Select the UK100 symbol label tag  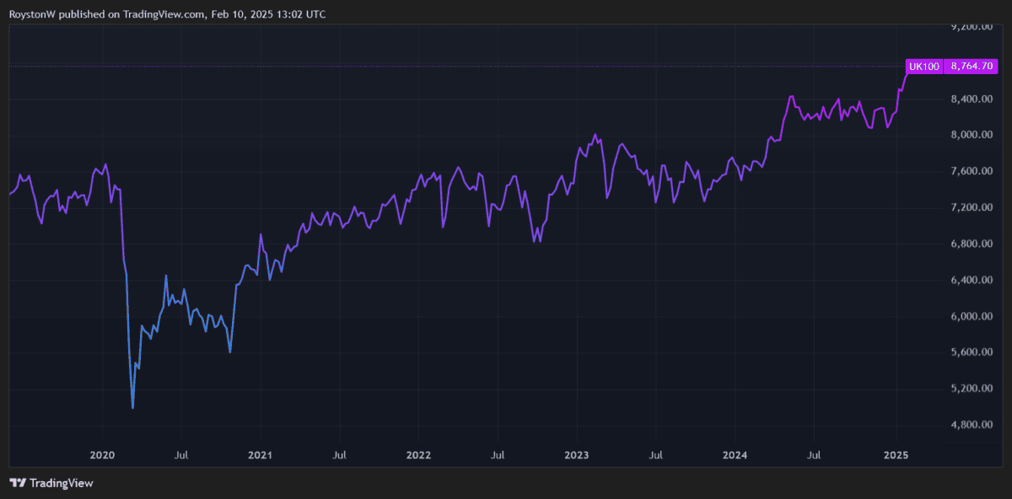[923, 66]
